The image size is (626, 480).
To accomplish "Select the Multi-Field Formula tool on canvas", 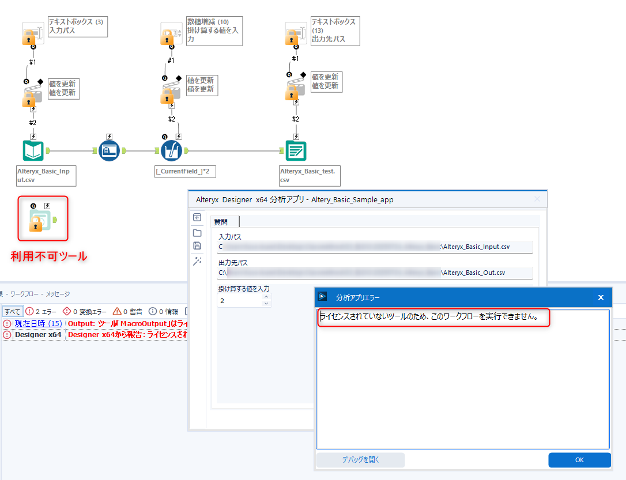I will (172, 150).
